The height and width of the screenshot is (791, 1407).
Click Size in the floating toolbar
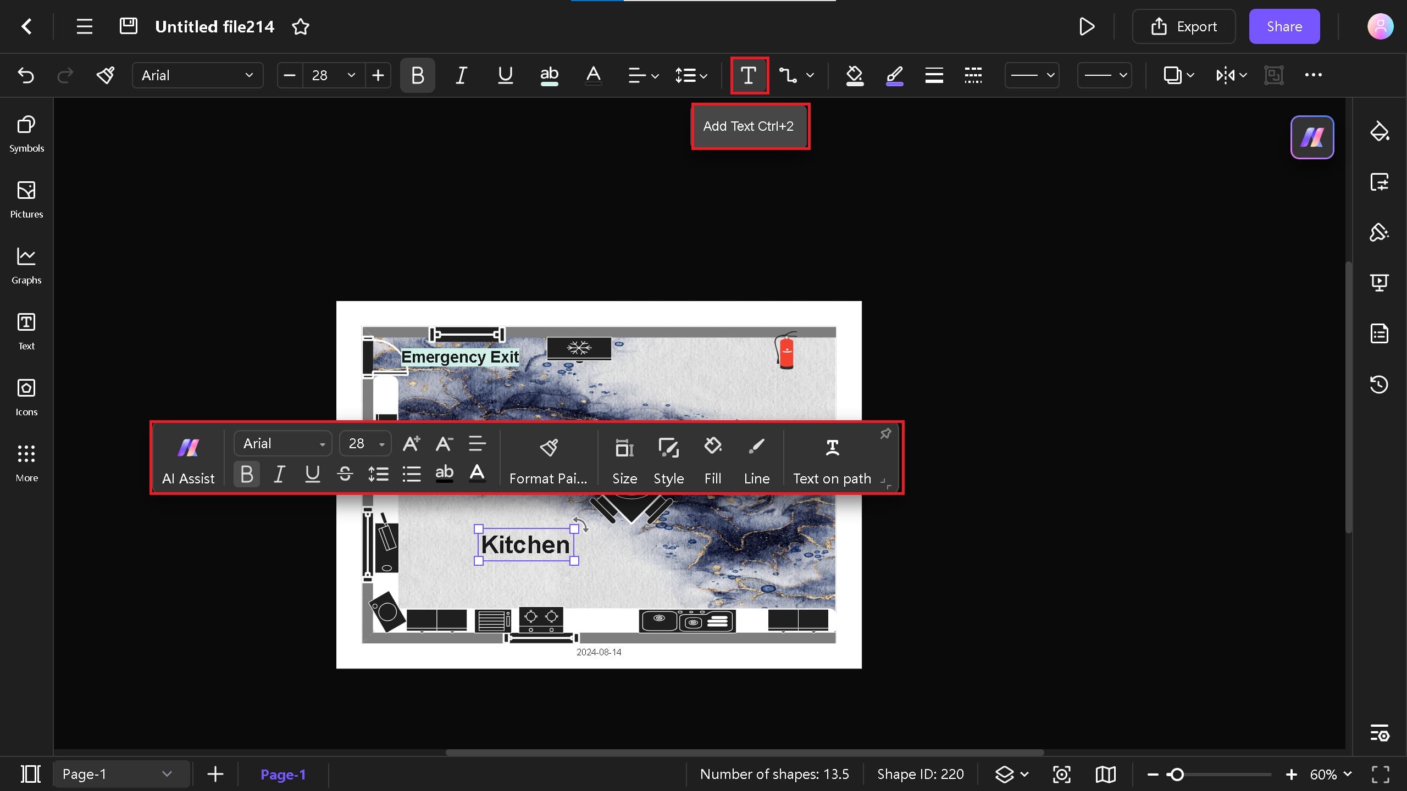click(625, 460)
